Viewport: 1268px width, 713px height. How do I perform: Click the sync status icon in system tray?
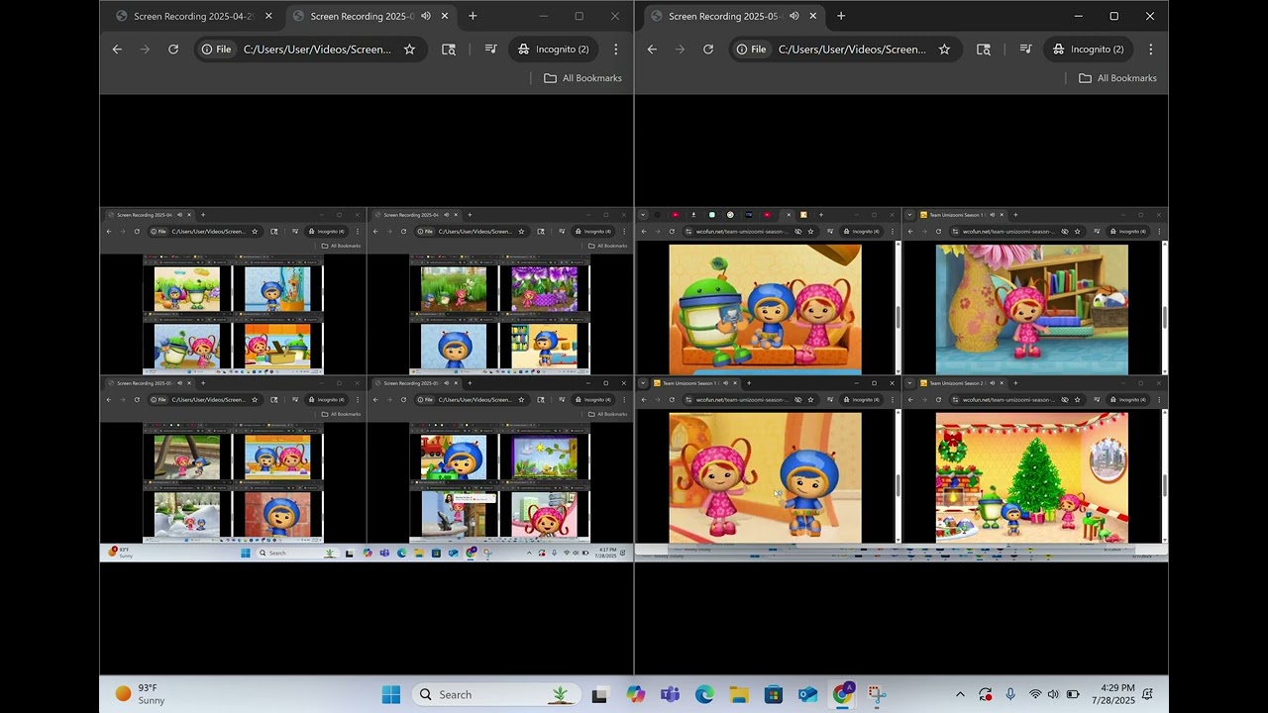point(986,694)
